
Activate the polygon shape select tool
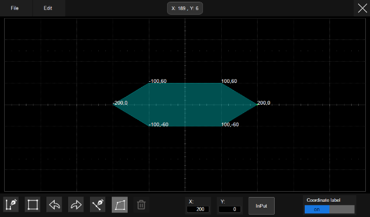(x=119, y=205)
